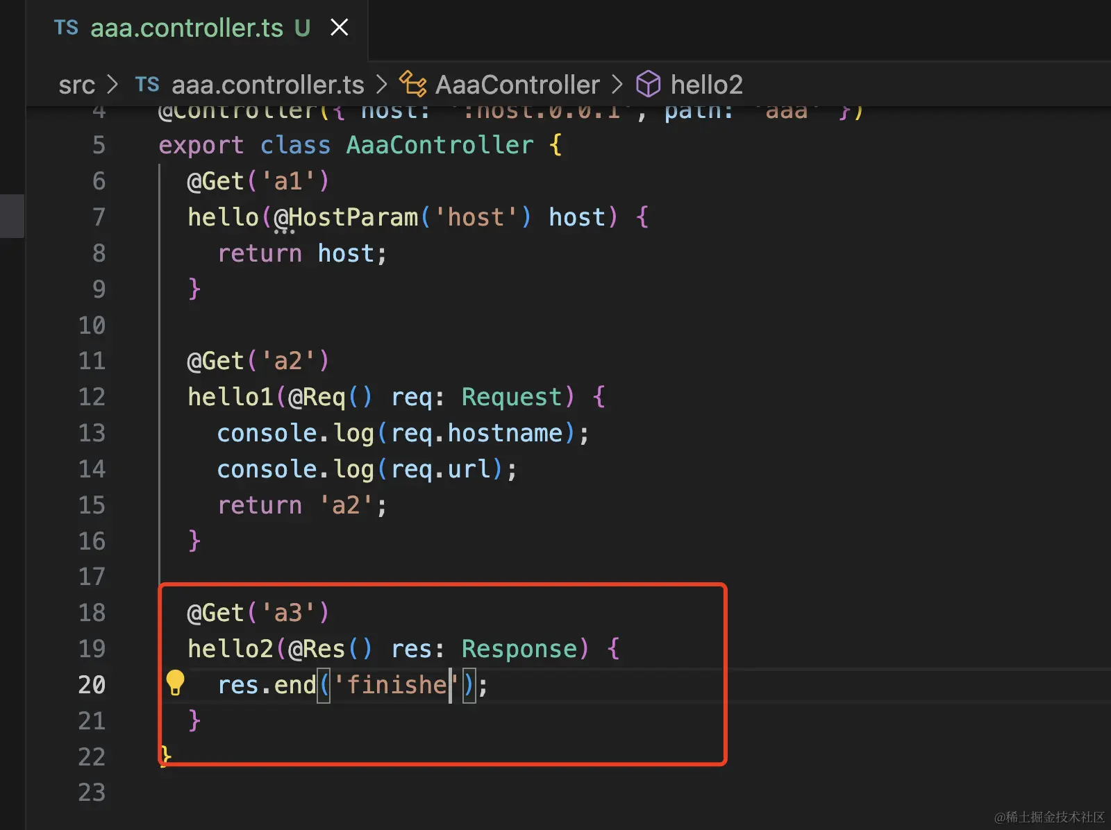The image size is (1111, 830).
Task: Click the @Get('a3') decorator
Action: [258, 613]
